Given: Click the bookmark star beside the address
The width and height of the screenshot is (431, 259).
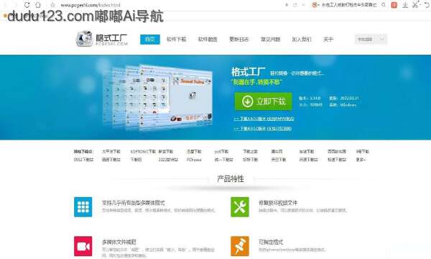Looking at the screenshot, I should click(x=53, y=5).
